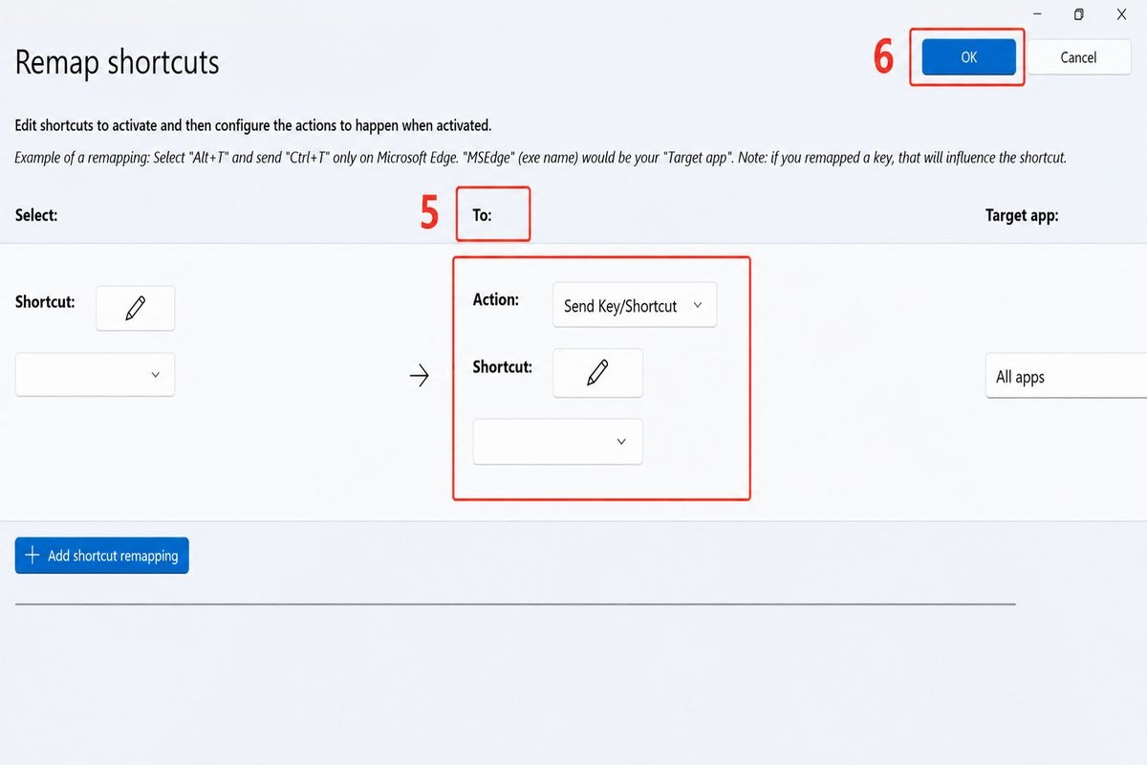The height and width of the screenshot is (765, 1147).
Task: Expand the empty key dropdown under Select
Action: tap(95, 375)
